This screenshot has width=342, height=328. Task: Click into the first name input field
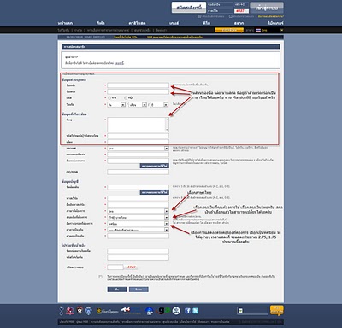[x=138, y=85]
